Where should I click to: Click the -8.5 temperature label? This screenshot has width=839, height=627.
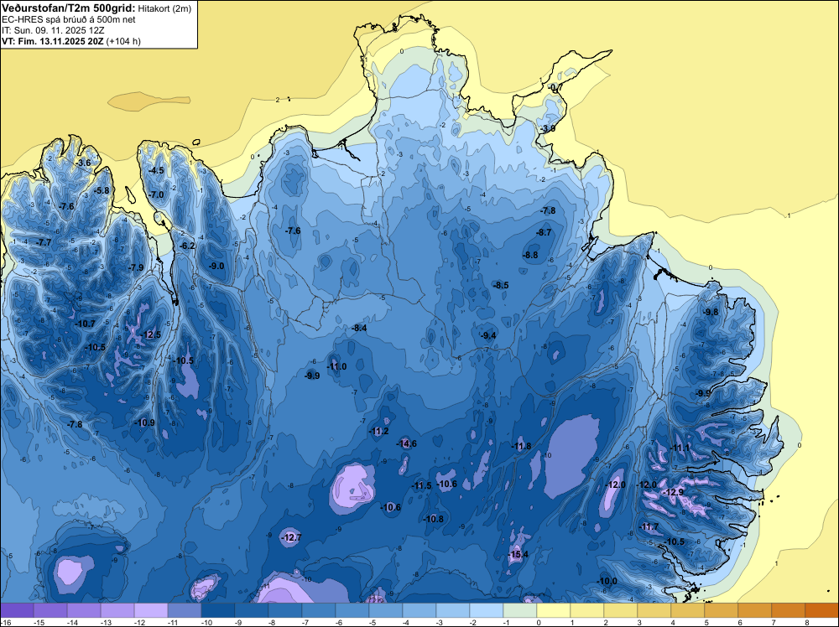click(x=501, y=286)
